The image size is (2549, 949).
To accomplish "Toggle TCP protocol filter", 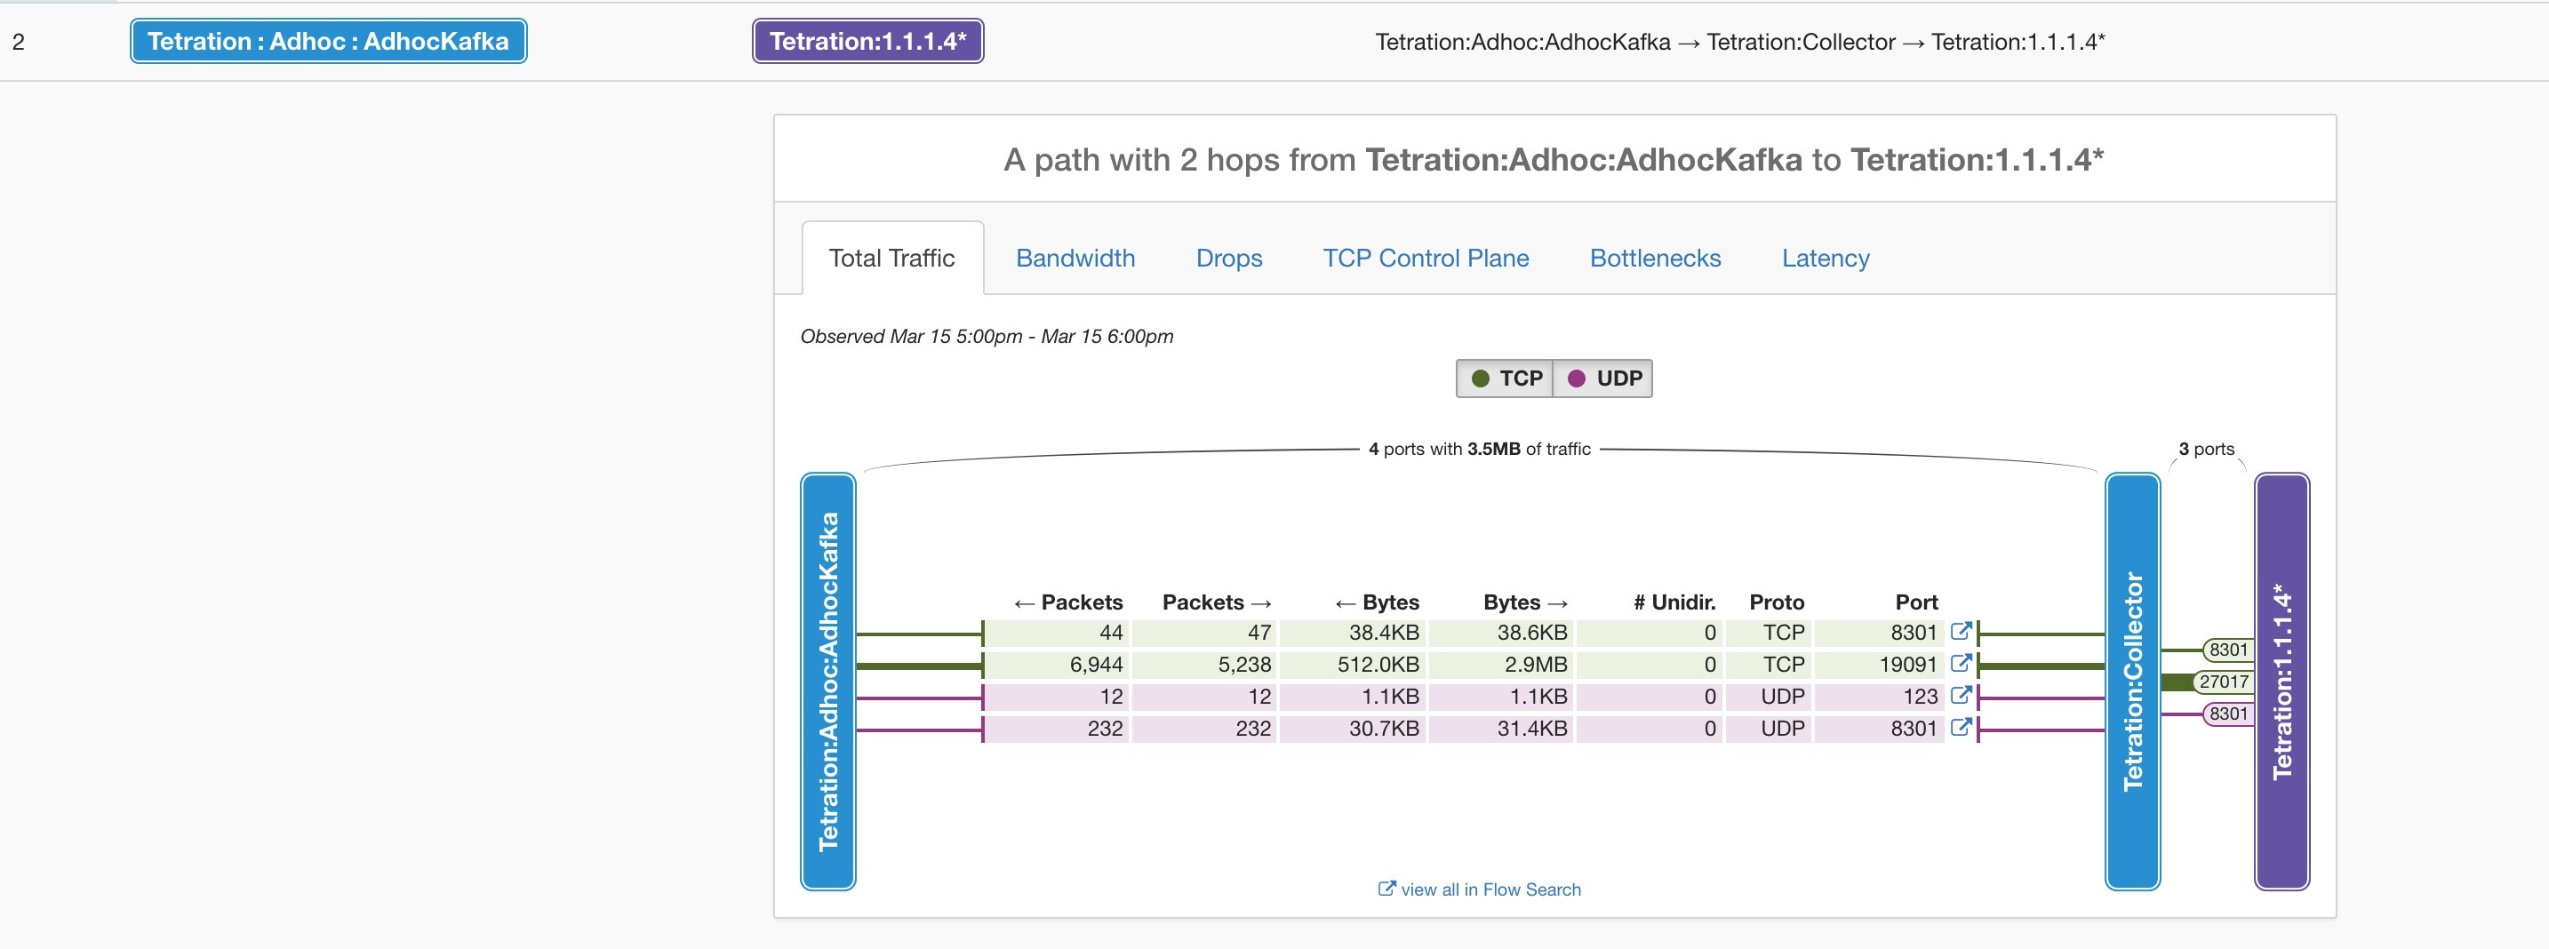I will tap(1505, 378).
